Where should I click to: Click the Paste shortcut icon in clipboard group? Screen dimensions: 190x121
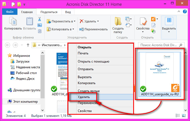pos(40,31)
